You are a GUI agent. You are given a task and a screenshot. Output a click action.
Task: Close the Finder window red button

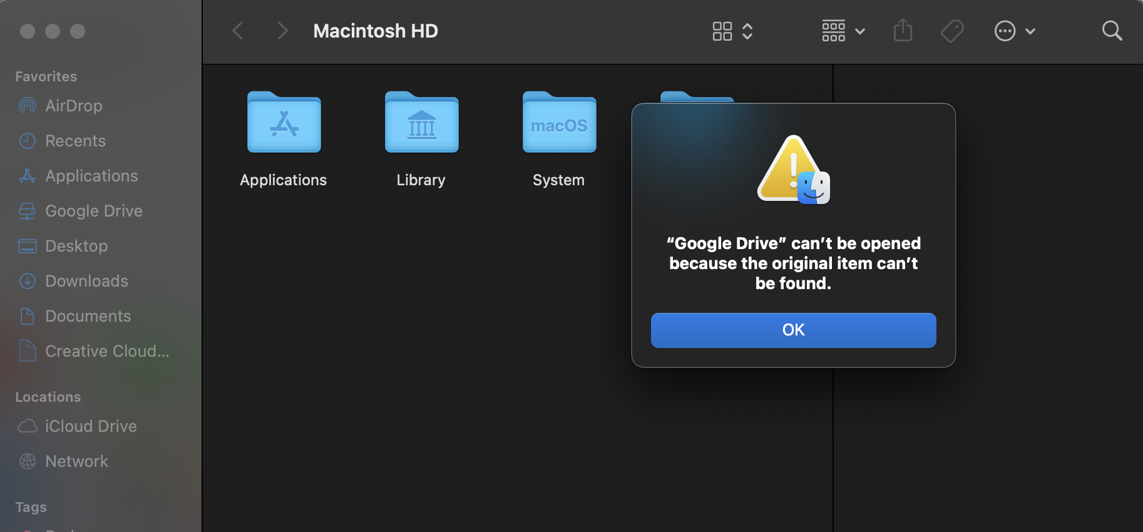tap(28, 31)
